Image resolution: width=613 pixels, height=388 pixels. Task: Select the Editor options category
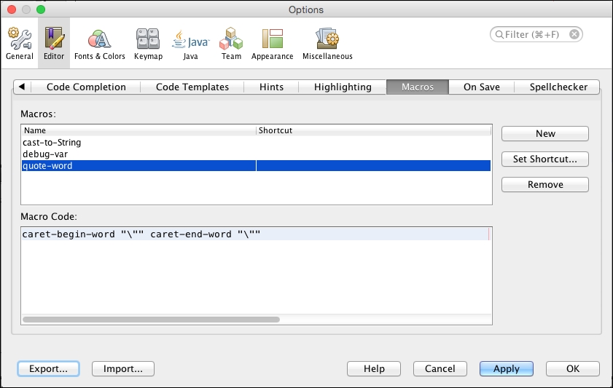point(54,42)
